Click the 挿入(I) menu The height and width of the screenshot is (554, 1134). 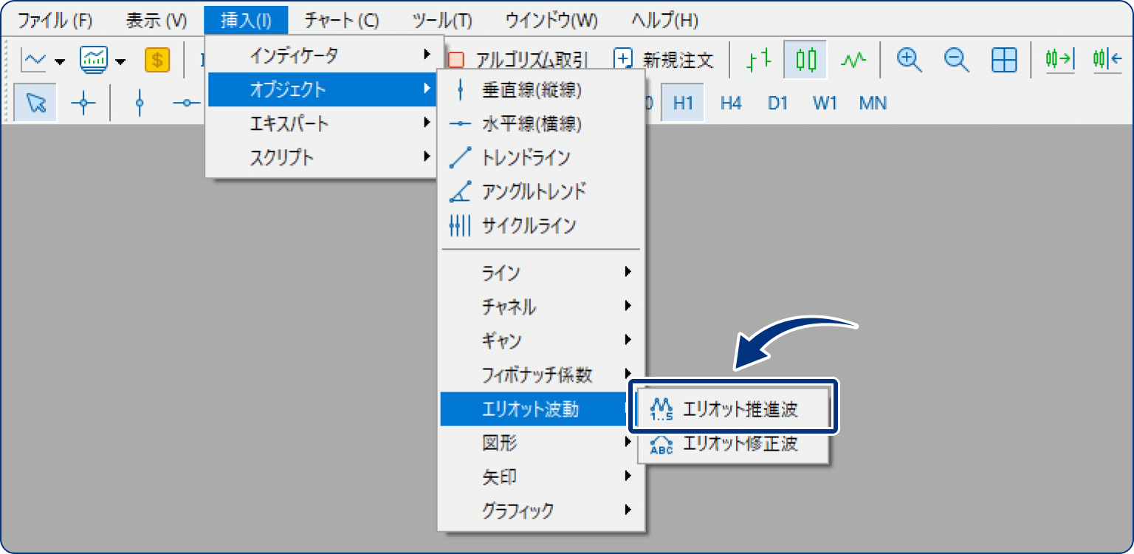[246, 21]
